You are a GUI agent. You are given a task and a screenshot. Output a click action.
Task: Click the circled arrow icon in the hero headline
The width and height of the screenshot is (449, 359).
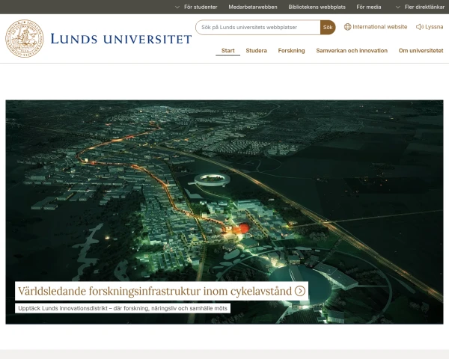pyautogui.click(x=300, y=291)
